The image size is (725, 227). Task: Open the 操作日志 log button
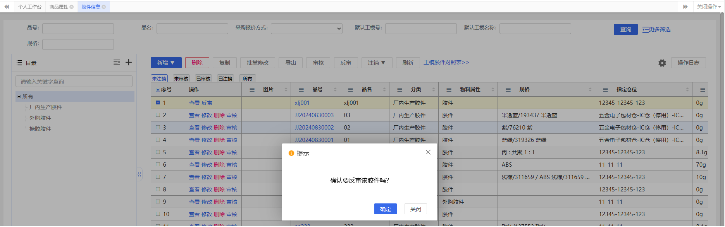coord(689,63)
